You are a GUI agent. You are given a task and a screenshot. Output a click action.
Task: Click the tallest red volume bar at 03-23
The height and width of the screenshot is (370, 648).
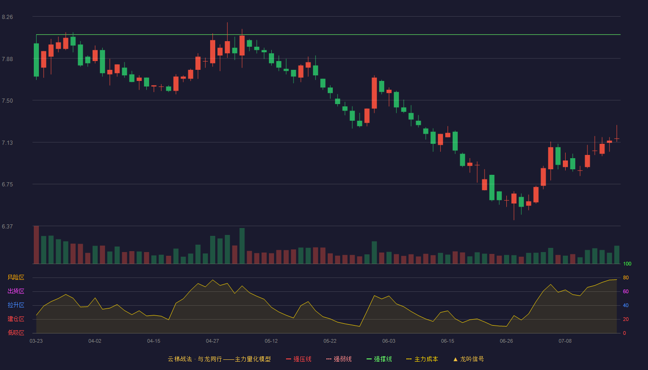tap(36, 245)
